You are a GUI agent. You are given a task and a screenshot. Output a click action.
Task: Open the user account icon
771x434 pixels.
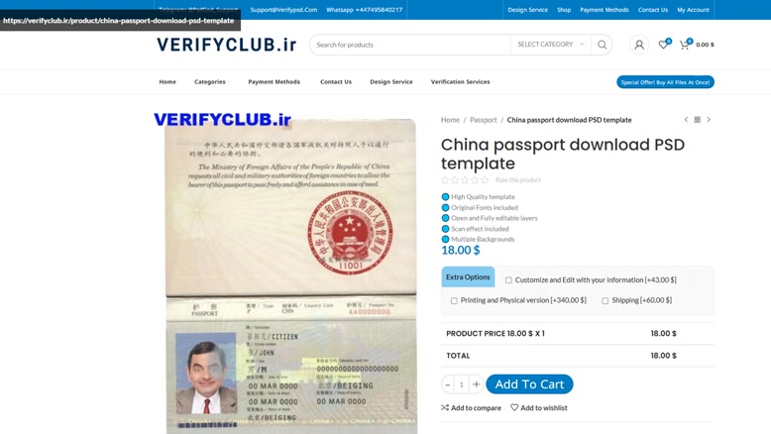point(639,45)
